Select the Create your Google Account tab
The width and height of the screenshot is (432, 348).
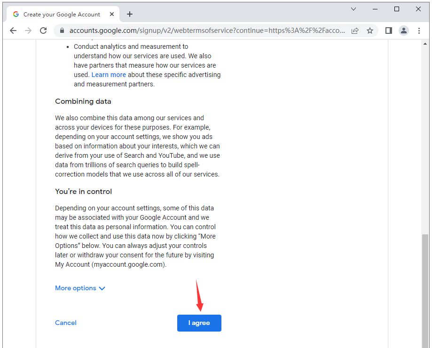tap(61, 14)
